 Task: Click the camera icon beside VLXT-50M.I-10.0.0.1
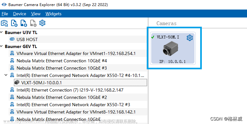coord(17,82)
